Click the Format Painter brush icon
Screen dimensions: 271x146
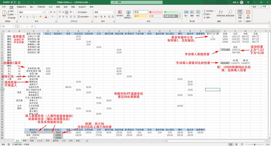(9, 18)
